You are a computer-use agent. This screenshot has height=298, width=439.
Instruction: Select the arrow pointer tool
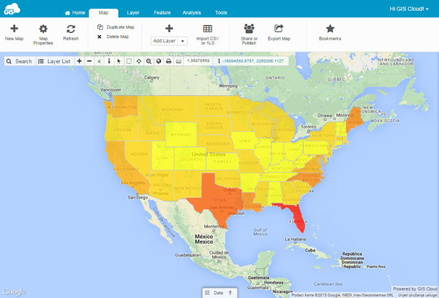tap(119, 61)
